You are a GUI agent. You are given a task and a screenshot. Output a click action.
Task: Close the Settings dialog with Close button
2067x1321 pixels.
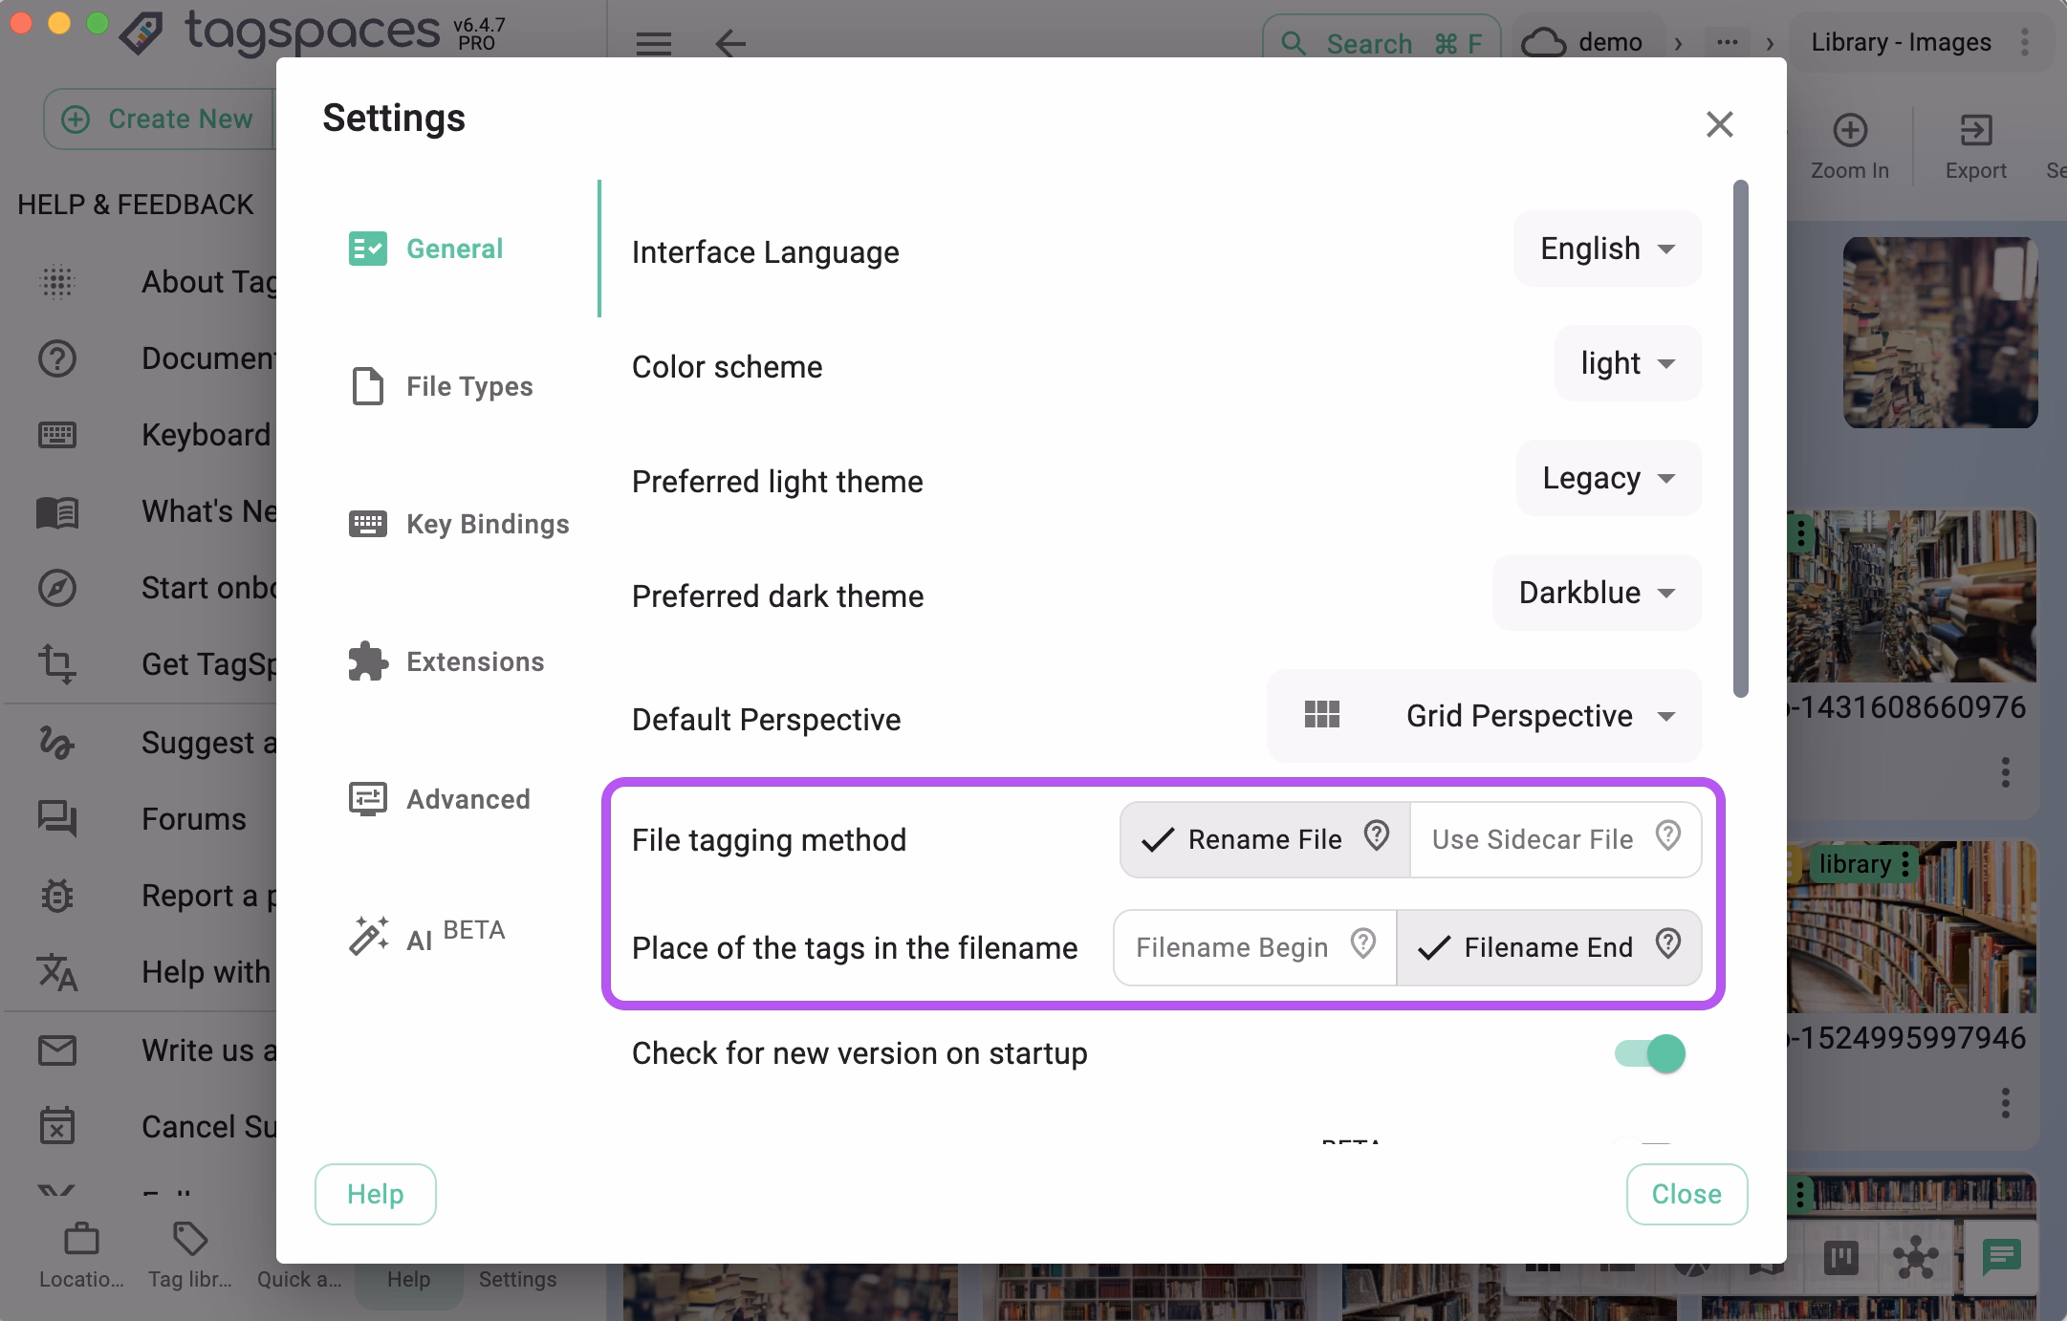[1686, 1194]
